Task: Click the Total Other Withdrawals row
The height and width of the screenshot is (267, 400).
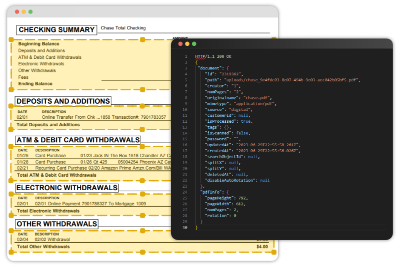Action: 43,247
